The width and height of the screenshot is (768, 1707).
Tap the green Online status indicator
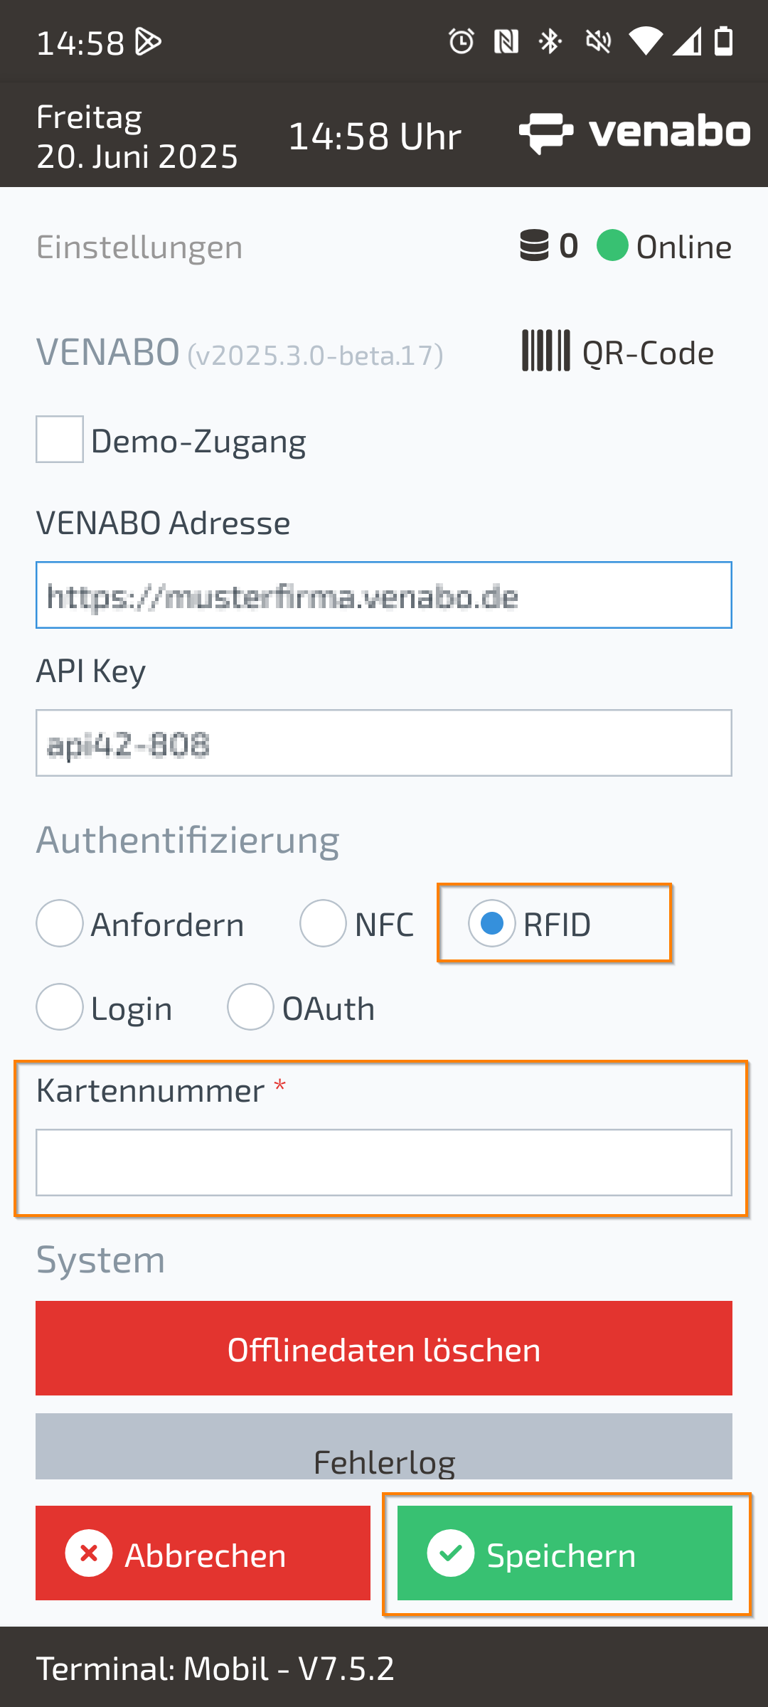612,246
